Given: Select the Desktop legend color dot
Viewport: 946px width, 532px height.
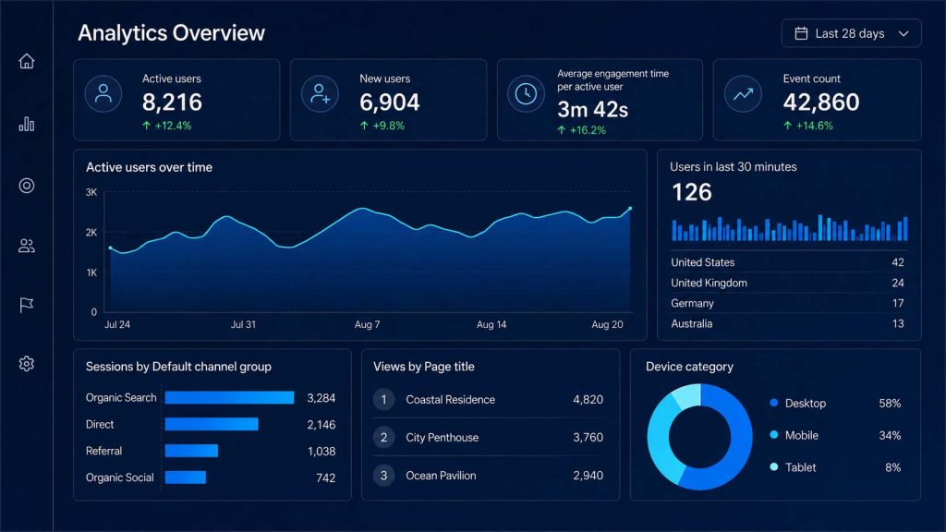Looking at the screenshot, I should [774, 403].
